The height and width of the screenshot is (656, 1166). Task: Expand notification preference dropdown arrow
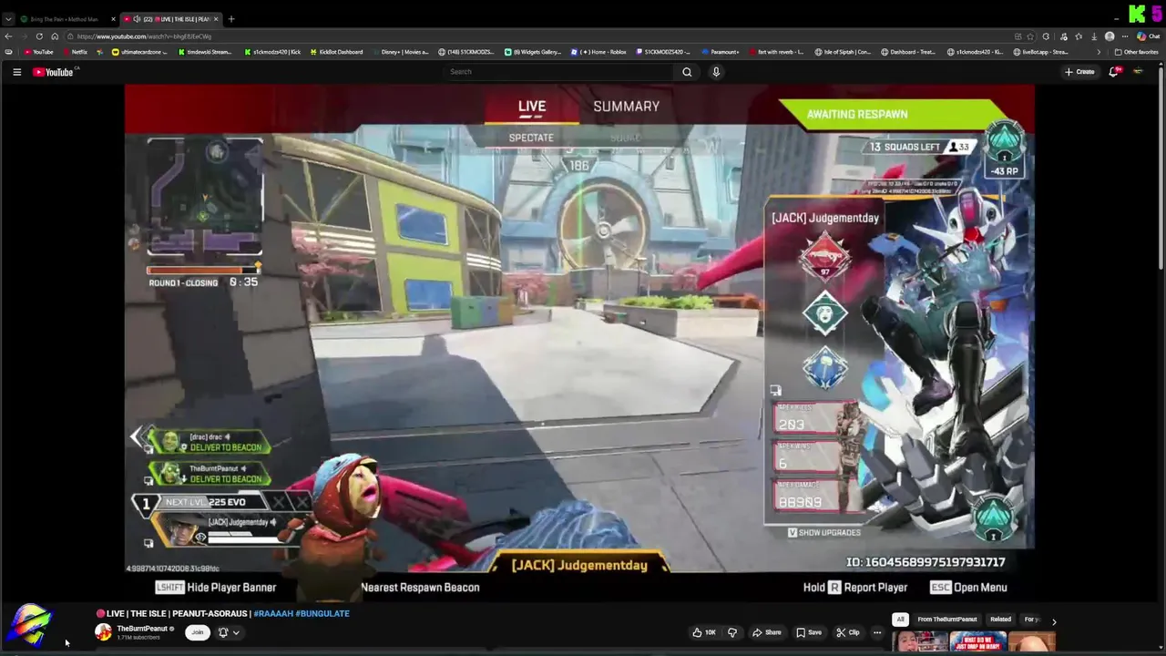click(x=236, y=632)
